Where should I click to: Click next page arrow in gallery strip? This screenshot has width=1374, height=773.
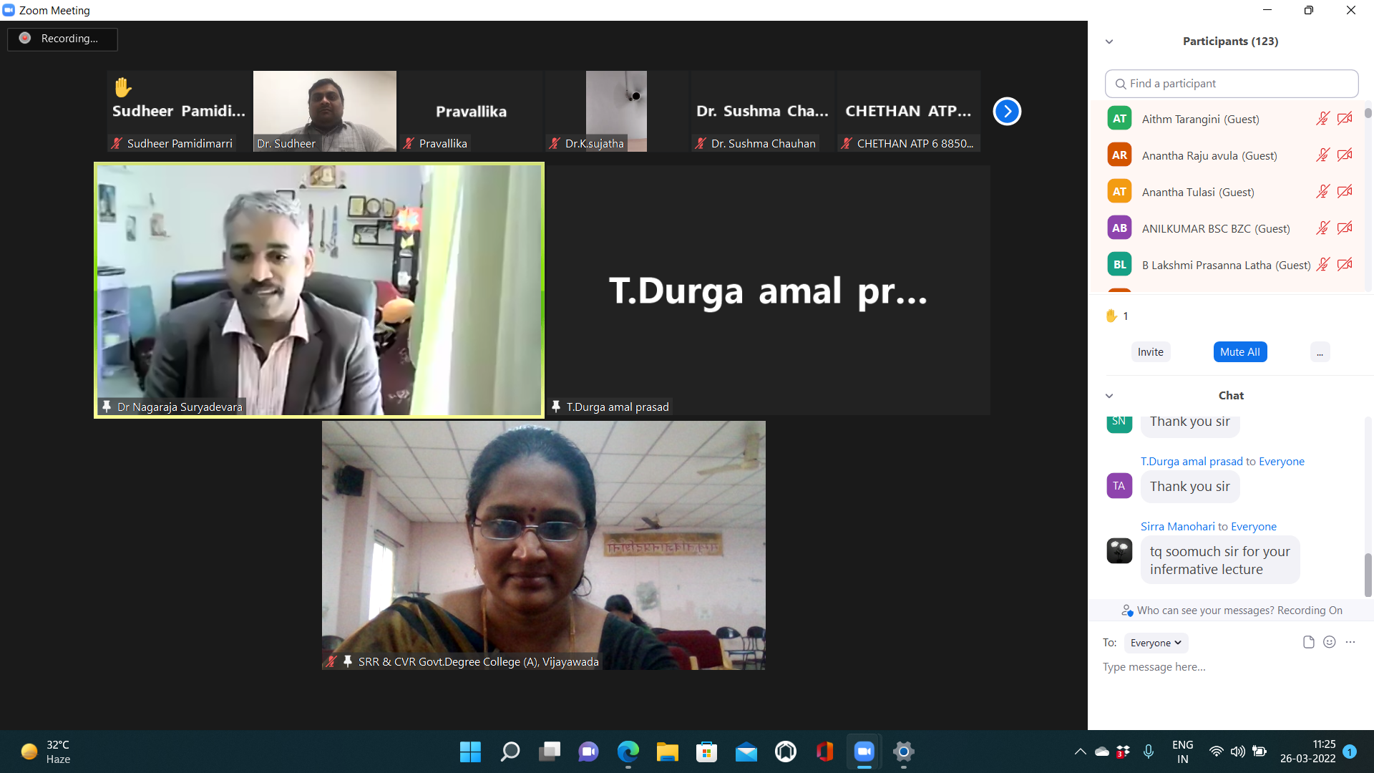[1007, 111]
